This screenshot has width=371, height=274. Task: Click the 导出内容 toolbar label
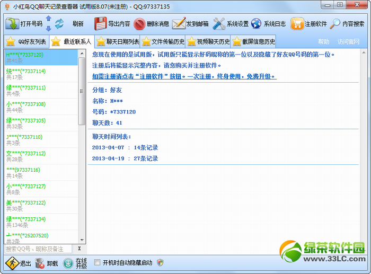pyautogui.click(x=119, y=24)
